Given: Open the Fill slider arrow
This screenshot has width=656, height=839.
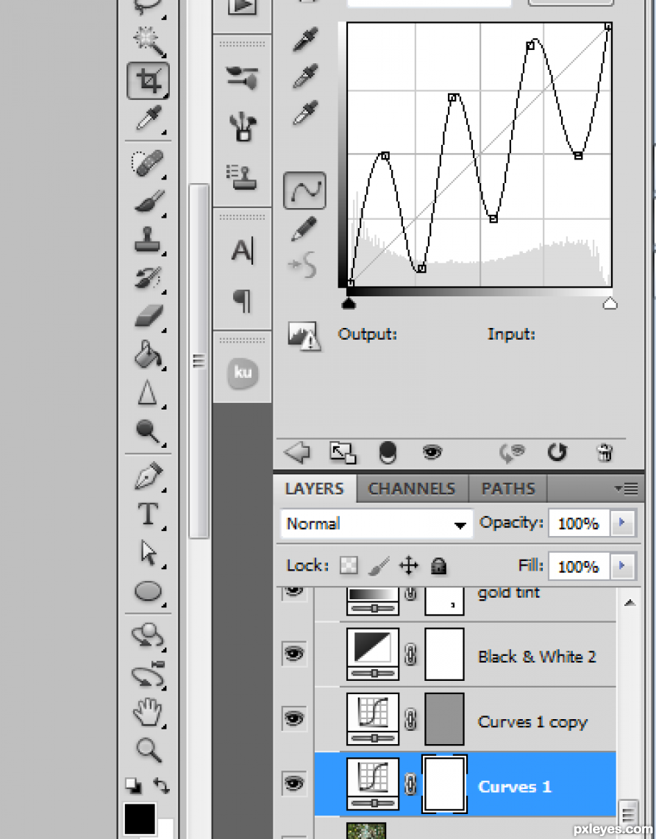Looking at the screenshot, I should pos(622,565).
